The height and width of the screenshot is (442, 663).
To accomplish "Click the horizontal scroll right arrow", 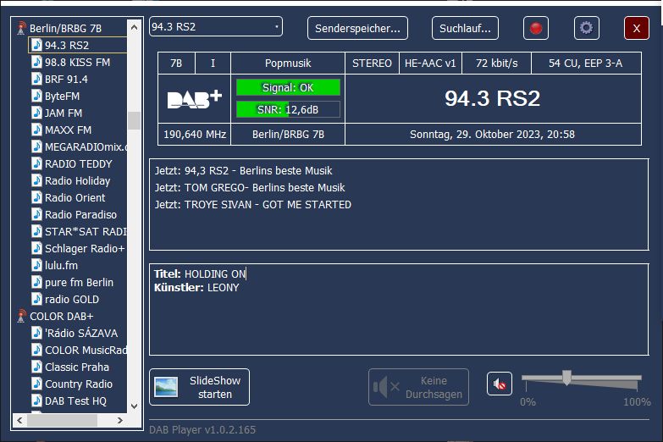I will click(120, 420).
